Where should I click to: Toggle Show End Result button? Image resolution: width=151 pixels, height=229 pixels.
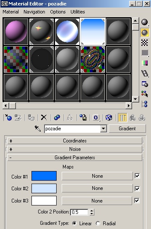[x=122, y=118]
